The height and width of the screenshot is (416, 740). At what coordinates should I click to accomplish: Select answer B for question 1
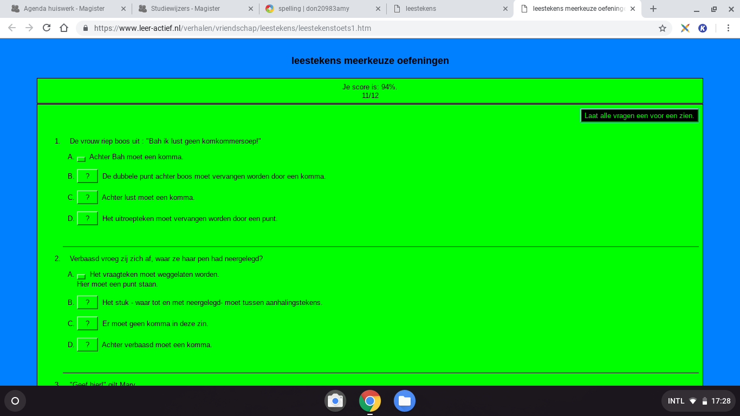(x=87, y=177)
